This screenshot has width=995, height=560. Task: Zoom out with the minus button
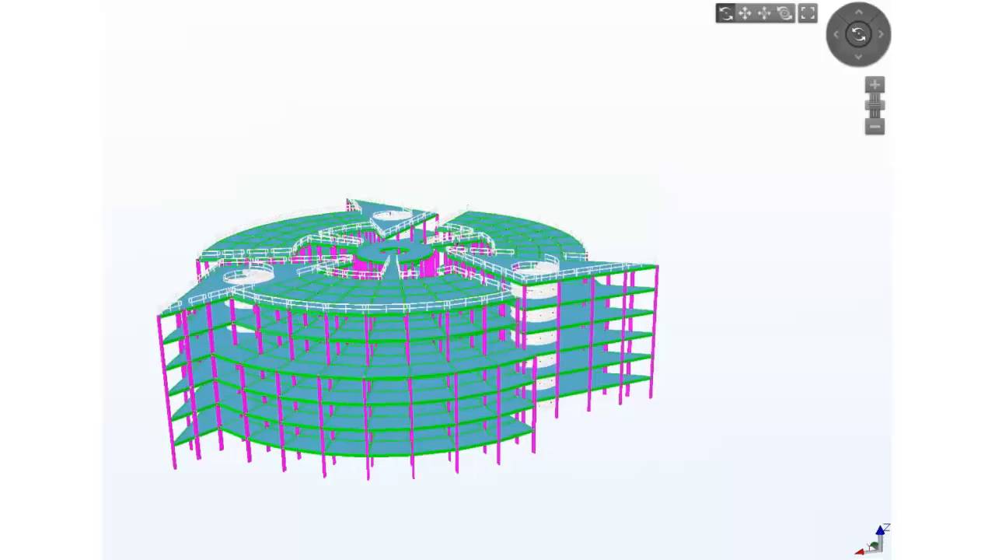(x=875, y=126)
